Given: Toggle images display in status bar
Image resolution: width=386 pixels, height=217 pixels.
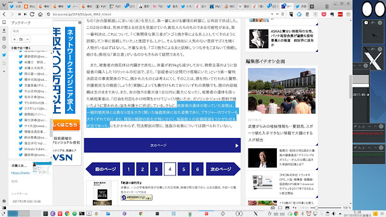Looking at the screenshot, I should [x=287, y=207].
